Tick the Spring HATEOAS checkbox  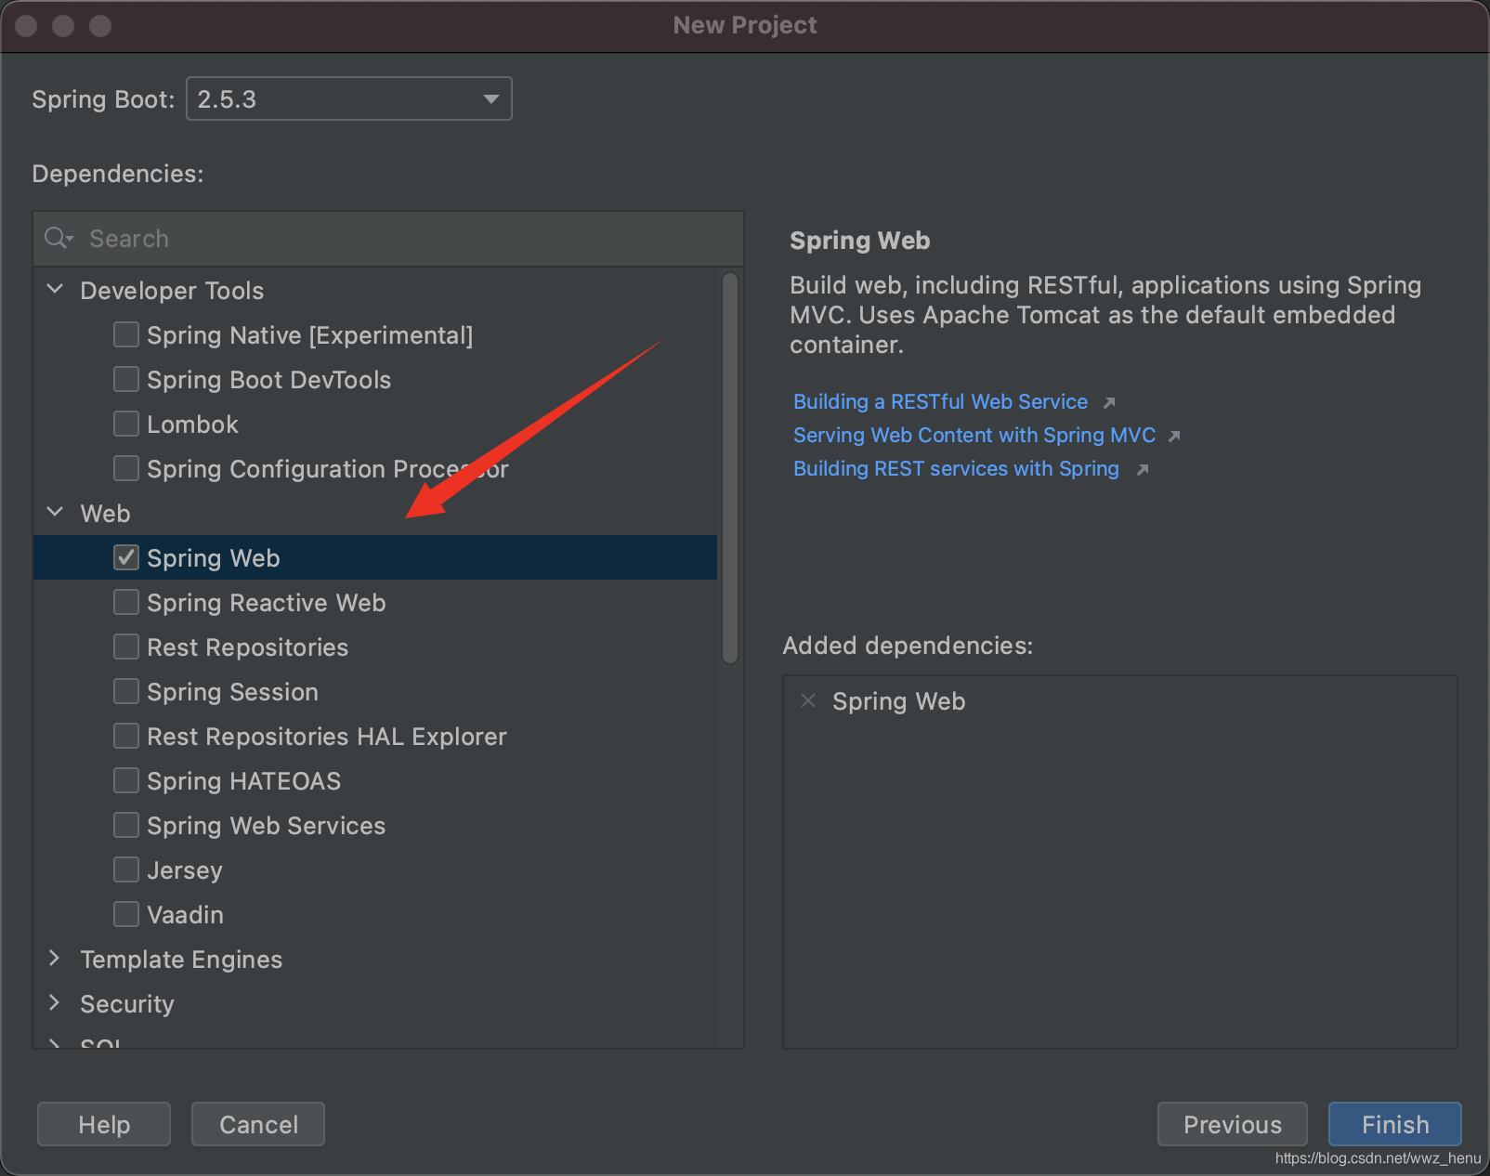pyautogui.click(x=126, y=780)
